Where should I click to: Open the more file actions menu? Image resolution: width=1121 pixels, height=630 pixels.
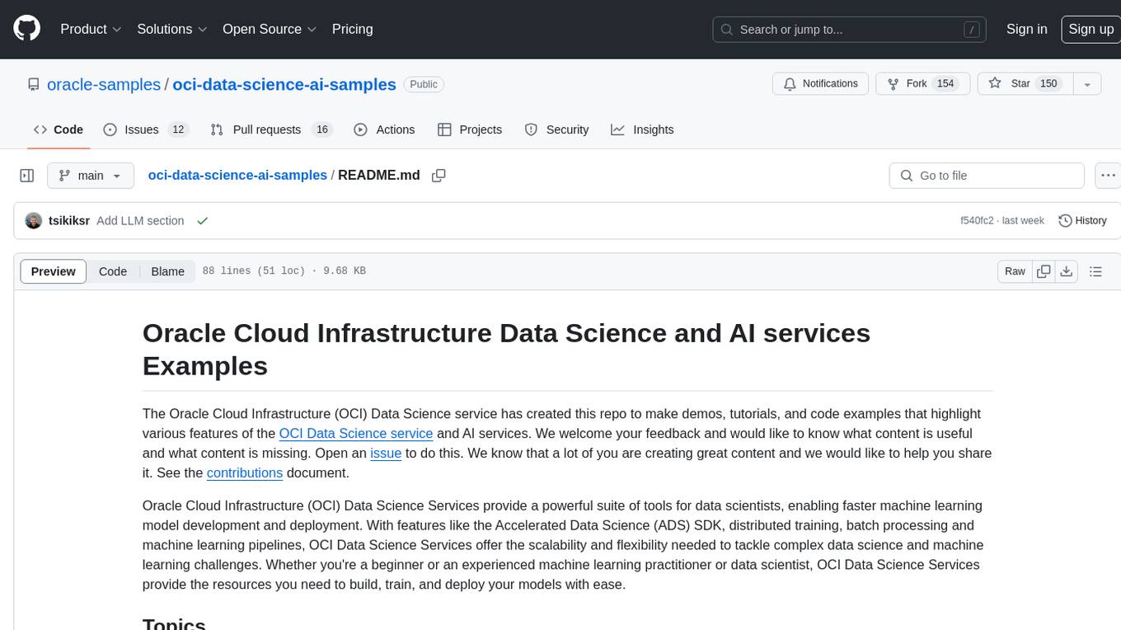(1108, 176)
